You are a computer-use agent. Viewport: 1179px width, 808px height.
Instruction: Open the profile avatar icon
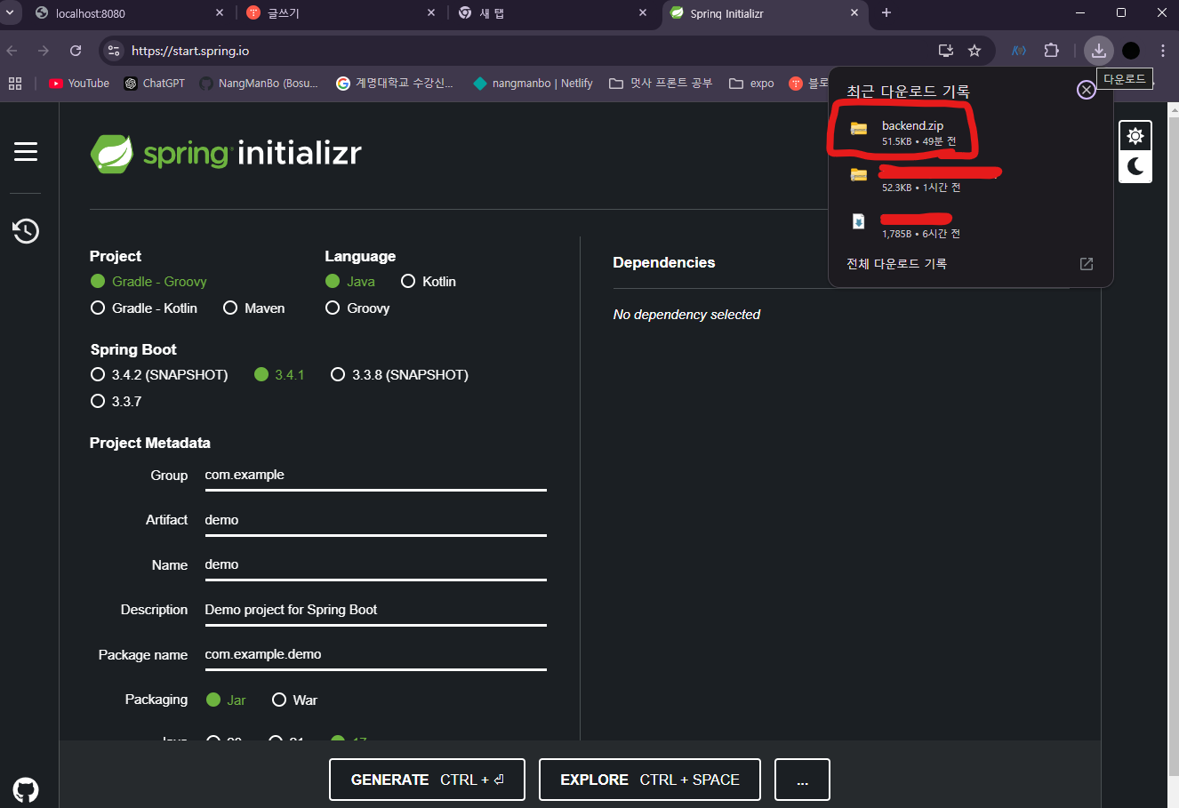[1131, 51]
